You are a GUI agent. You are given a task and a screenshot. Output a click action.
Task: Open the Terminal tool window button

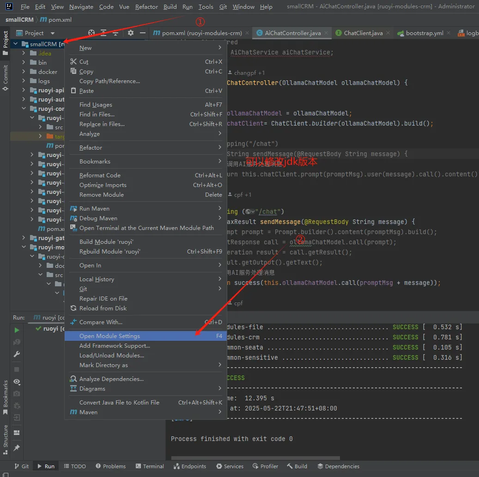coord(150,466)
